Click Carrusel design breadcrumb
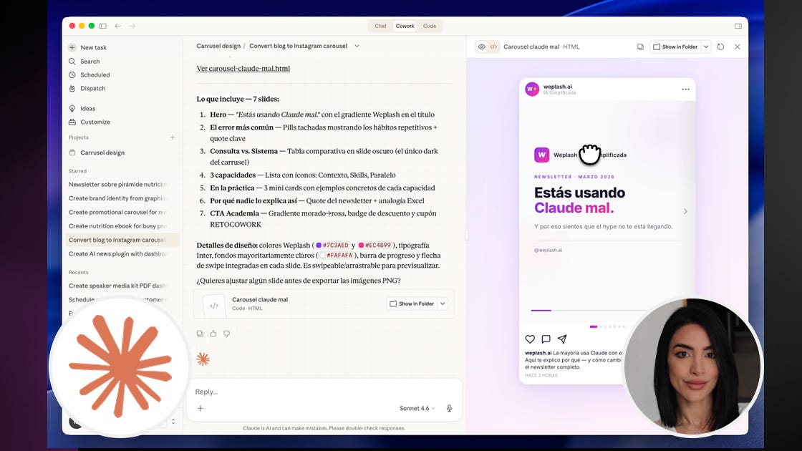802x451 pixels. point(218,46)
